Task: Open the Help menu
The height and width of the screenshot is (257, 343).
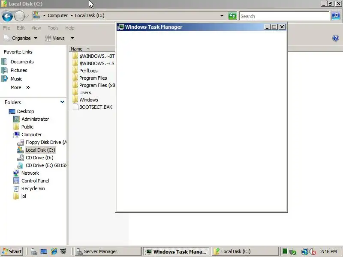Action: pos(70,28)
